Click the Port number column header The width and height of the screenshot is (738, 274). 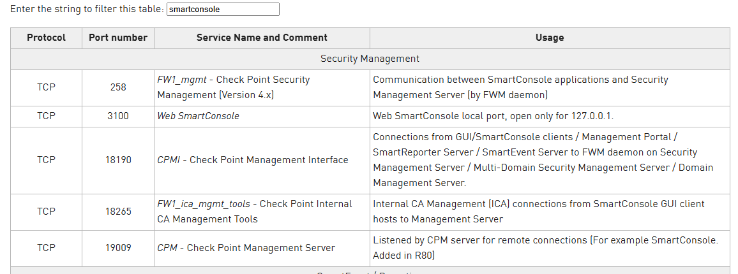click(118, 38)
